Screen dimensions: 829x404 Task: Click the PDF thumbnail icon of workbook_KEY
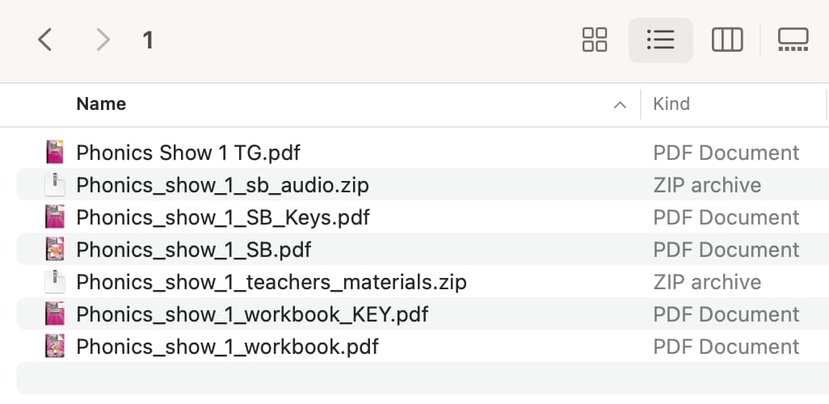pyautogui.click(x=55, y=314)
